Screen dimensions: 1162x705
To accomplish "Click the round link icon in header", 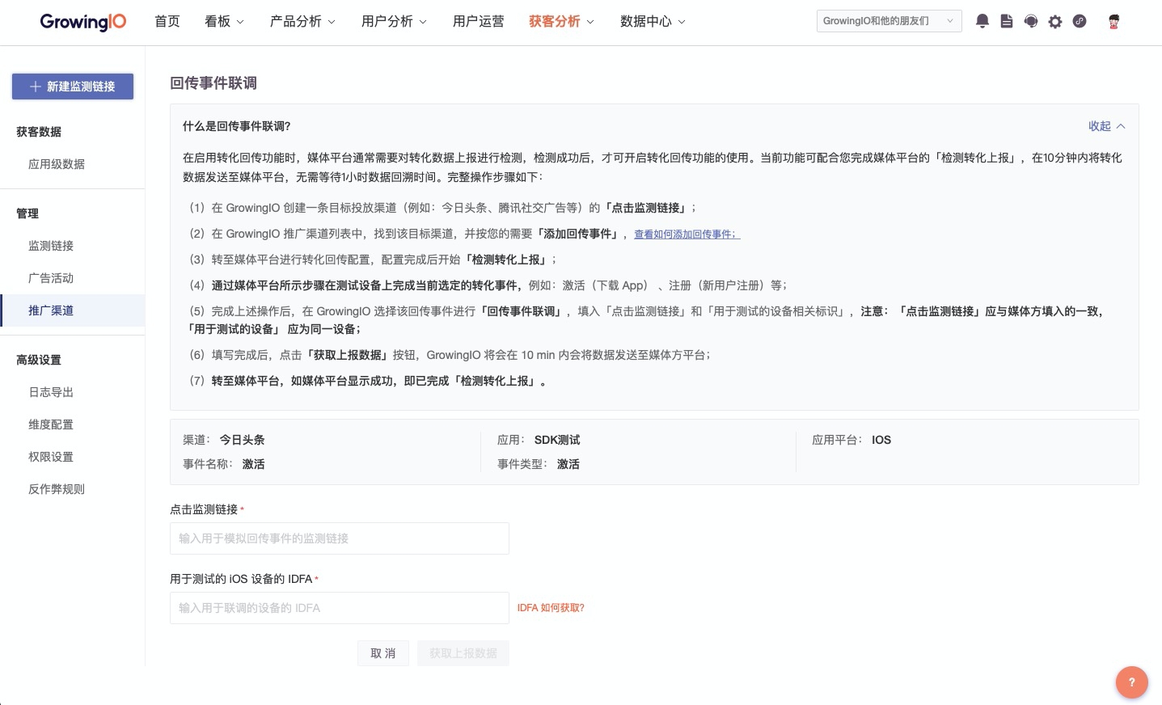I will 1079,22.
